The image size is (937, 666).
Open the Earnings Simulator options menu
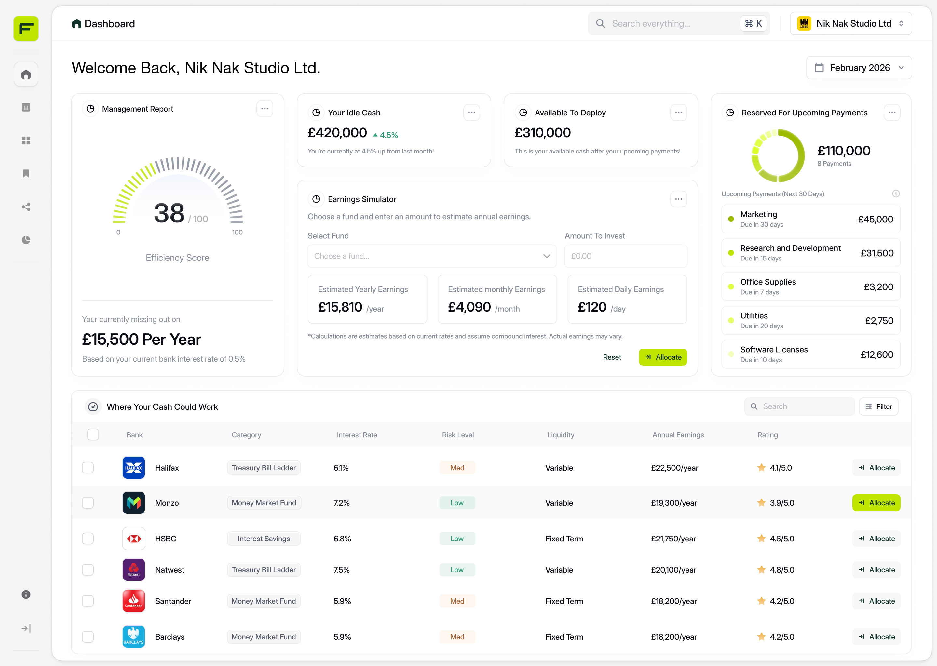coord(678,199)
